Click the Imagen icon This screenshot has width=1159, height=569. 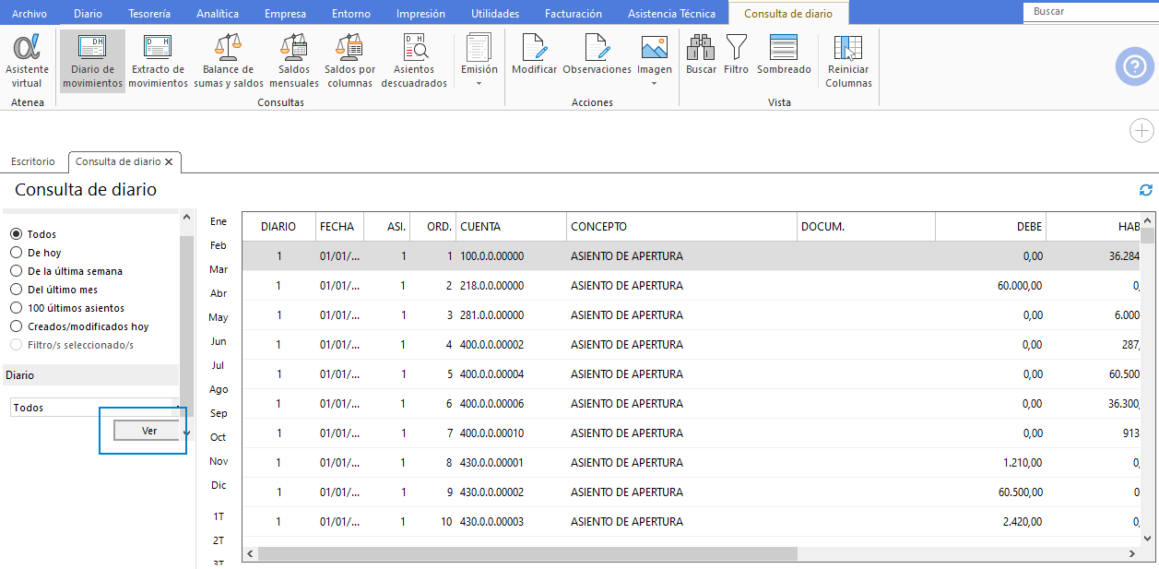[655, 47]
